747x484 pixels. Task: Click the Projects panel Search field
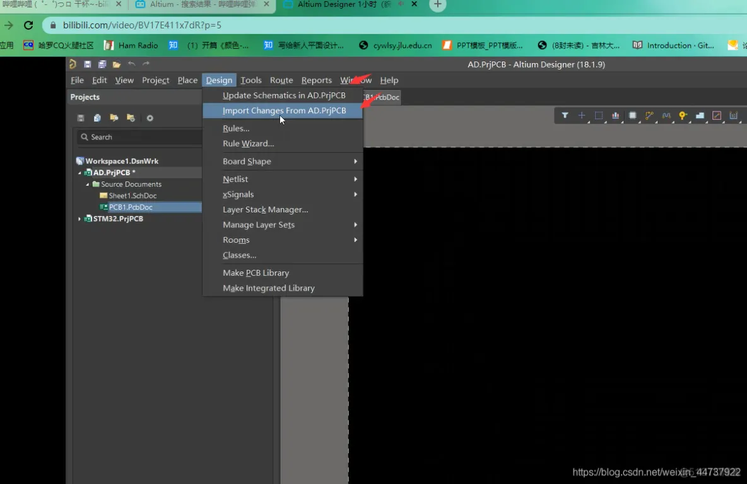139,137
